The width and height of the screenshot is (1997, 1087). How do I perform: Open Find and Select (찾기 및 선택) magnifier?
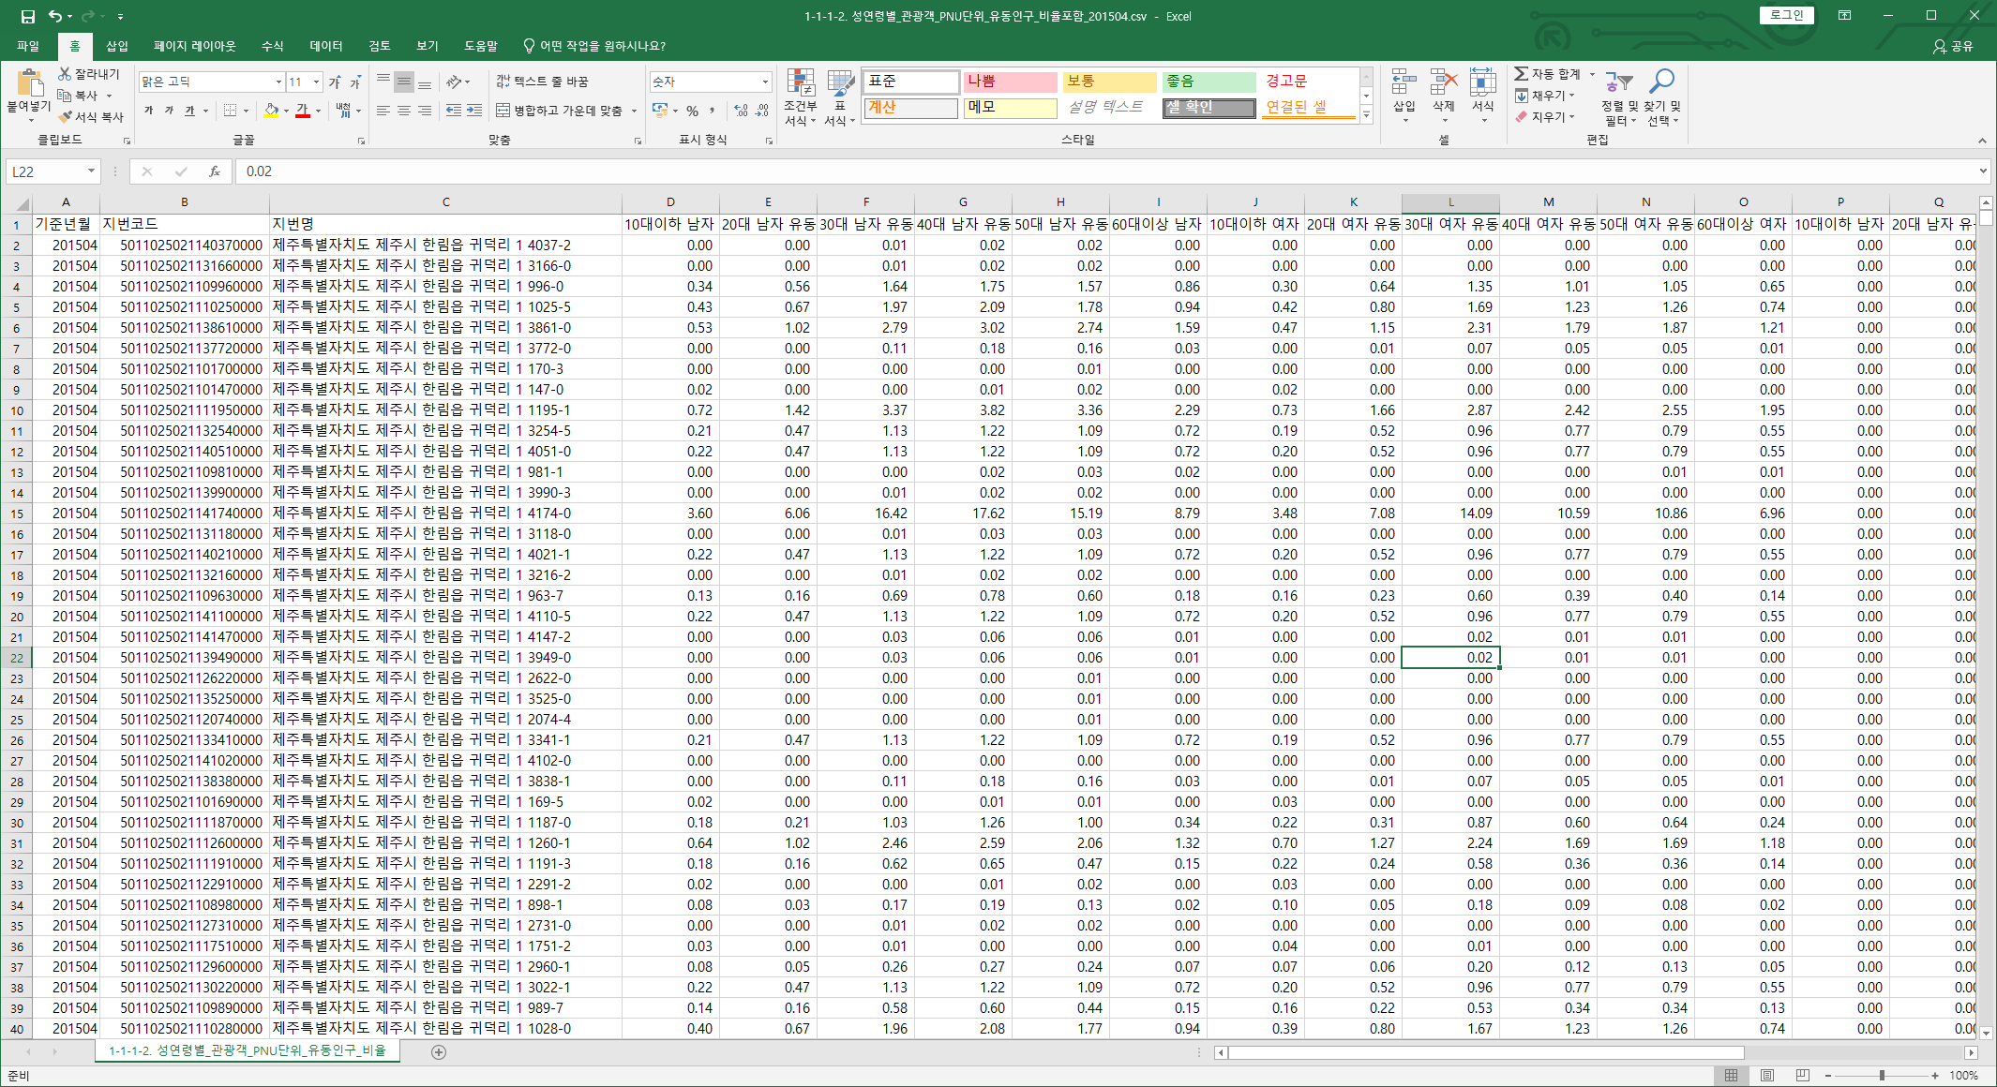pos(1662,83)
